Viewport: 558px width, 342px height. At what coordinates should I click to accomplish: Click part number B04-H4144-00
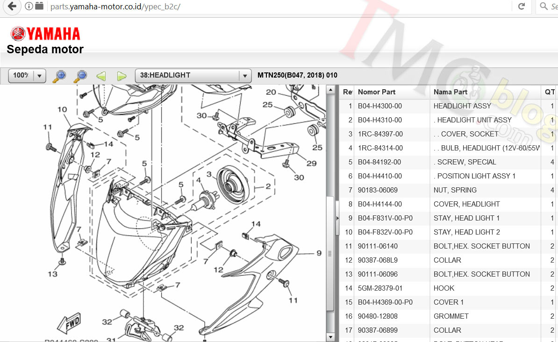pos(379,204)
